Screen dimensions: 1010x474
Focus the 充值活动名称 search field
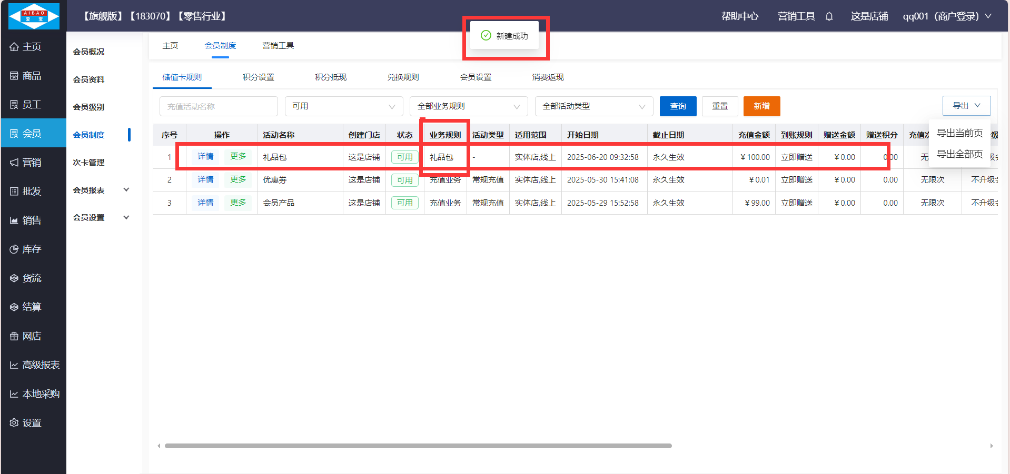click(218, 106)
